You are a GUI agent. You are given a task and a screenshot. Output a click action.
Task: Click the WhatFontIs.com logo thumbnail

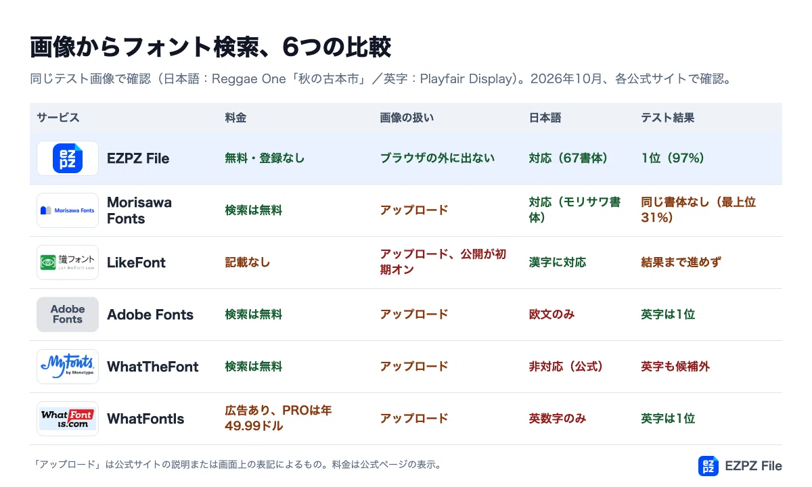pyautogui.click(x=68, y=419)
